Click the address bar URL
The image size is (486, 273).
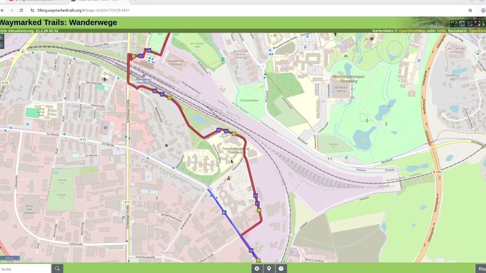tap(83, 10)
